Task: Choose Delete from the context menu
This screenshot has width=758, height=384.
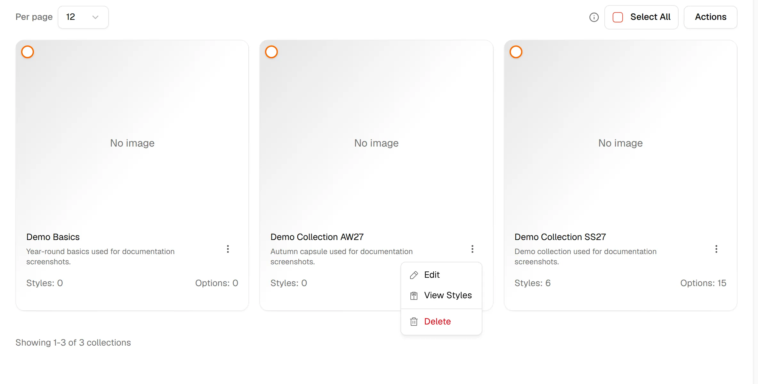Action: (x=441, y=322)
